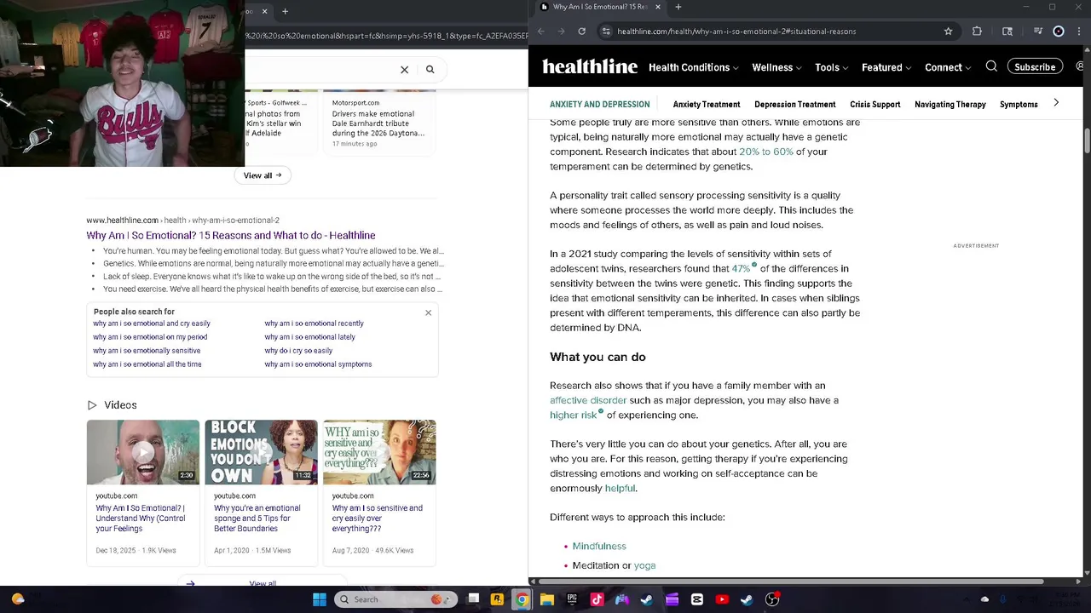The height and width of the screenshot is (613, 1091).
Task: Open TikTok from the taskbar
Action: point(597,599)
